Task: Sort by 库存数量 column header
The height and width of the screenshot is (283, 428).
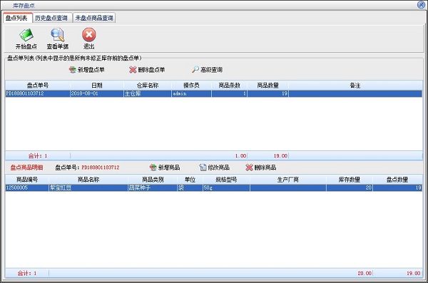Action: coord(350,180)
